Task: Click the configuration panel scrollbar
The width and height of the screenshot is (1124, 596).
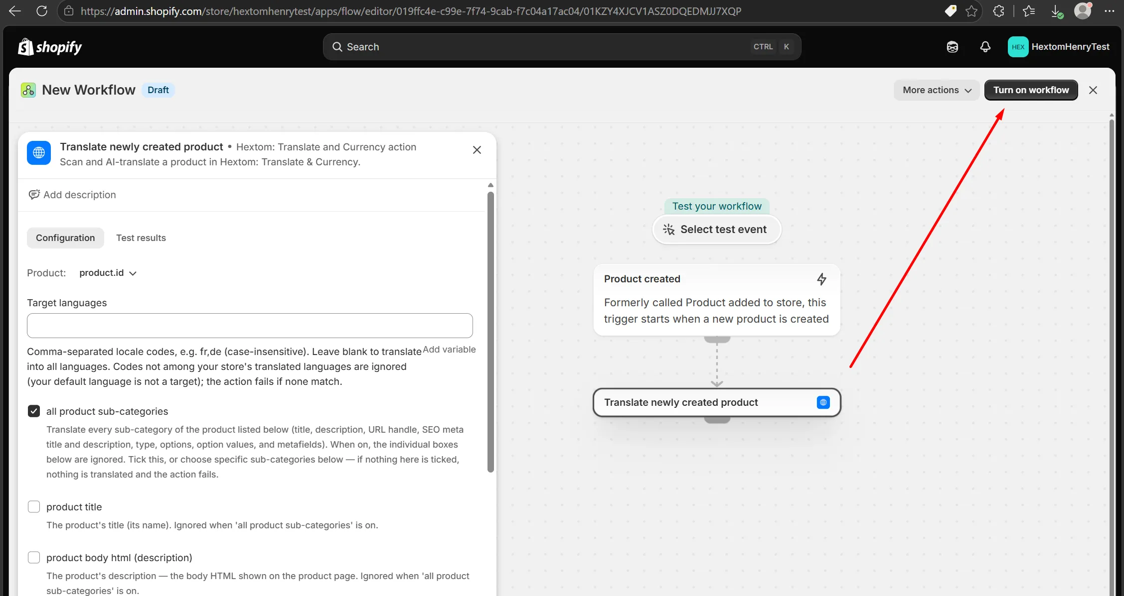Action: [x=491, y=332]
